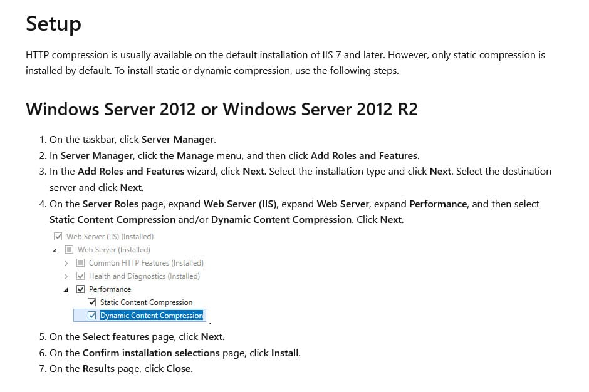Screen dimensions: 589x392
Task: Uncheck the Dynamic Content Compression checkbox
Action: click(92, 316)
